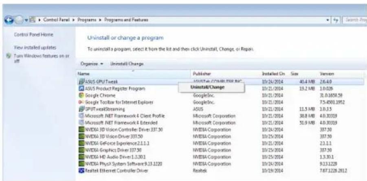
Task: Click the shield icon beside Turn Windows features
Action: pyautogui.click(x=9, y=56)
